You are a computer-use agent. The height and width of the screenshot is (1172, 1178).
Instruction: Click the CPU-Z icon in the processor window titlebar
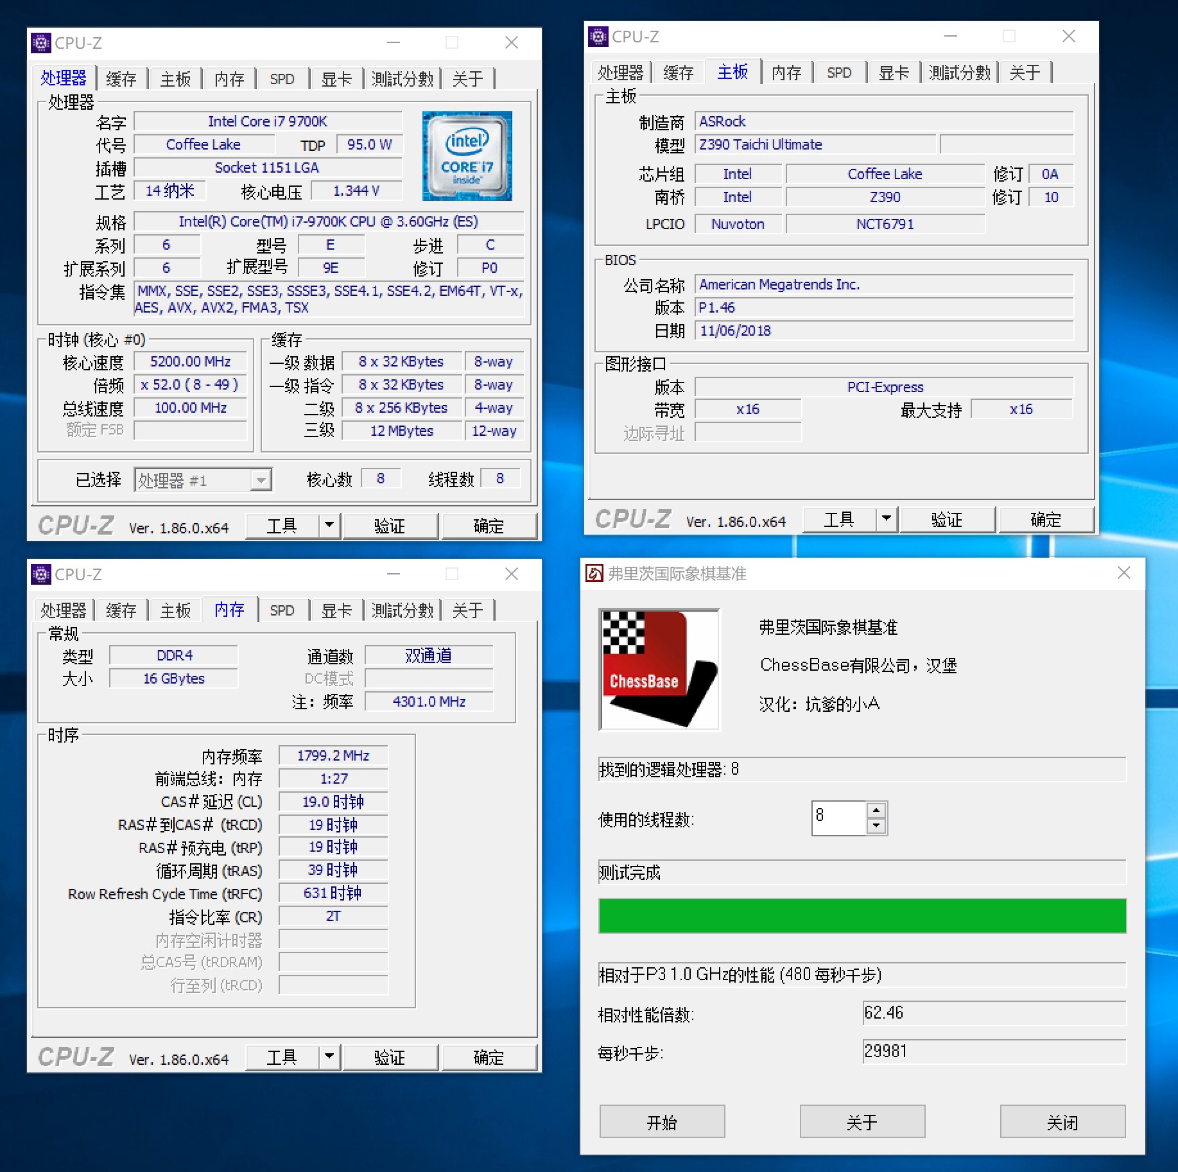[x=41, y=42]
